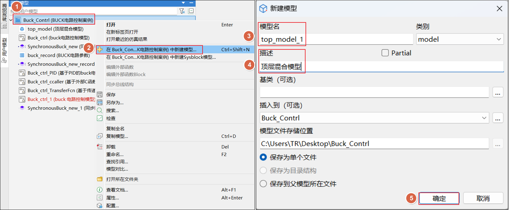This screenshot has height=210, width=509.
Task: Open the top_model tree item
Action: (55, 29)
